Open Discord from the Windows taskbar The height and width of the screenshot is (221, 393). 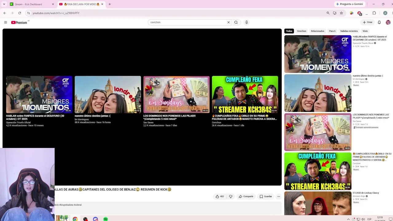(95, 219)
